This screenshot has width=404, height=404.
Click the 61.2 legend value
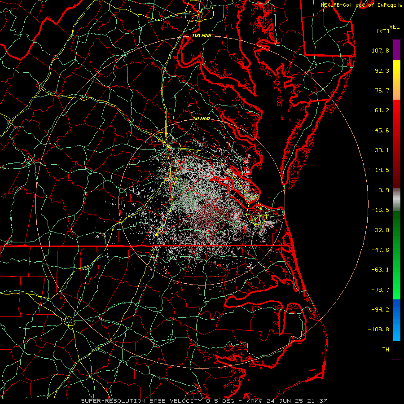pos(382,110)
